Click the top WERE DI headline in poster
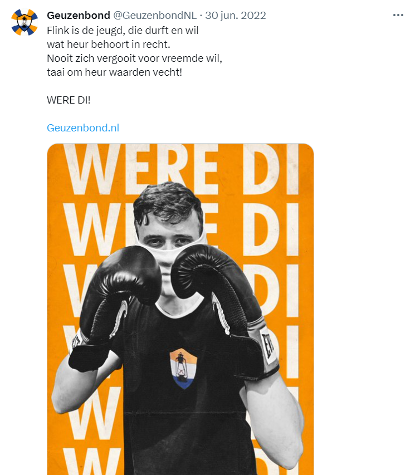This screenshot has width=415, height=475. [181, 170]
